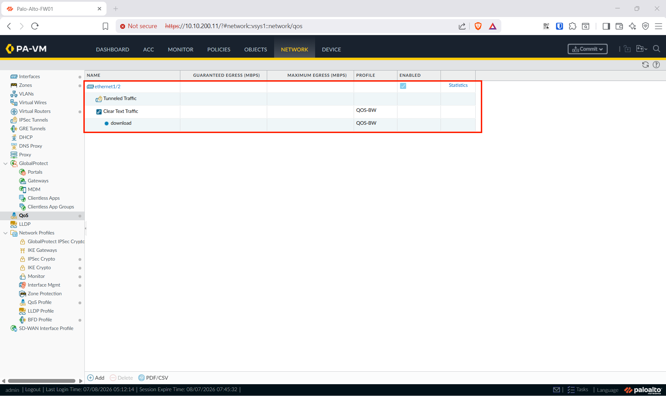Viewport: 666px width, 396px height.
Task: Open the Language selector in footer
Action: click(x=608, y=390)
